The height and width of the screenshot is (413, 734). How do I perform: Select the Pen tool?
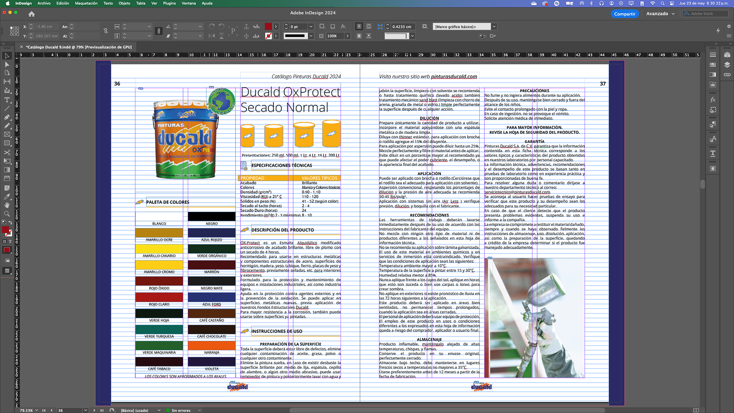click(x=7, y=117)
